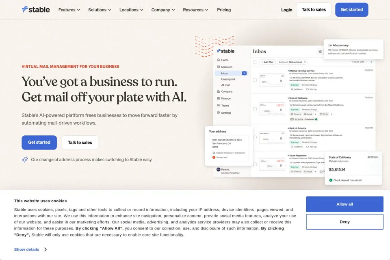Click the hero Get started button

(x=39, y=142)
